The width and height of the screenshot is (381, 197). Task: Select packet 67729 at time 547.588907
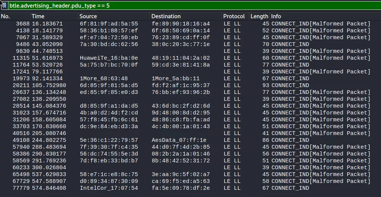(190, 181)
